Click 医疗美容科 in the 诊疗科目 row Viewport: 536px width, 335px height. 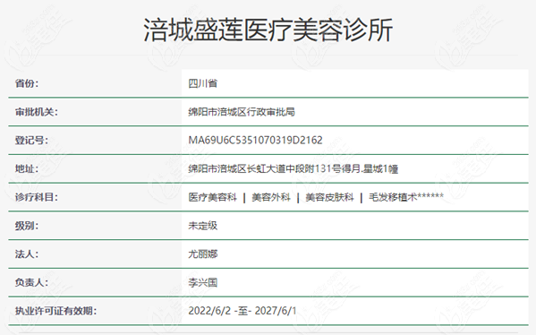click(x=212, y=197)
